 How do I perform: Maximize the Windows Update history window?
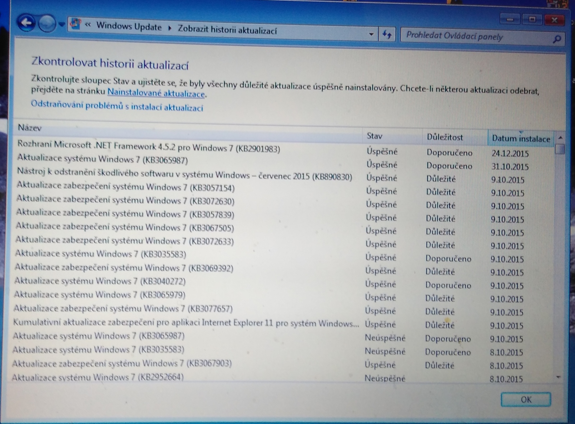pos(532,19)
